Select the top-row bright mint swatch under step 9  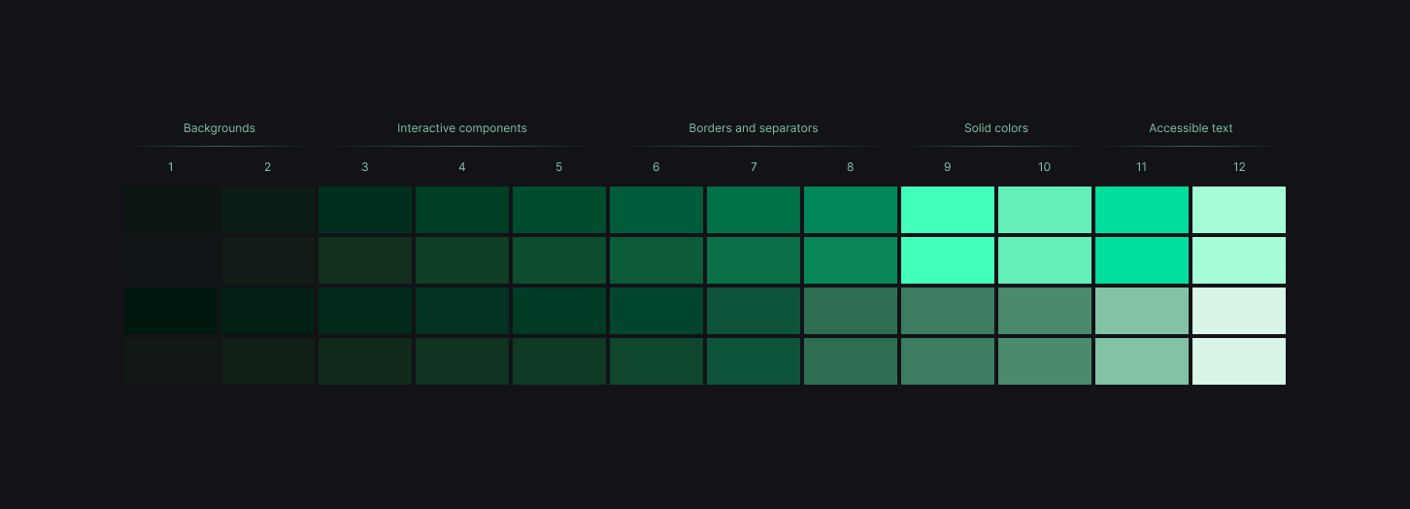pos(948,210)
